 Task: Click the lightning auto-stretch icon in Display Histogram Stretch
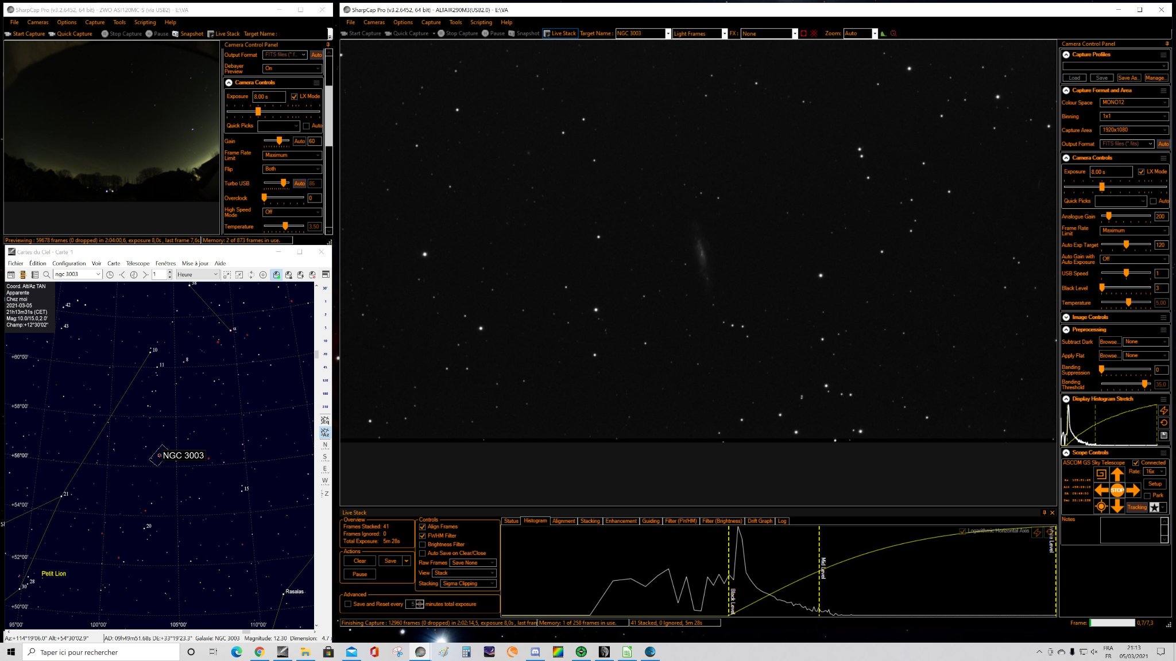[1164, 410]
